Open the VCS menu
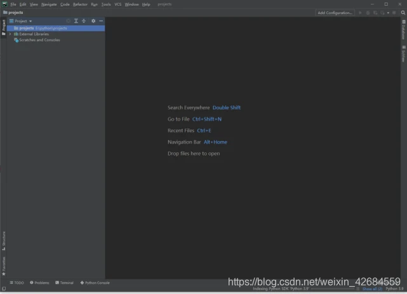 [x=117, y=4]
